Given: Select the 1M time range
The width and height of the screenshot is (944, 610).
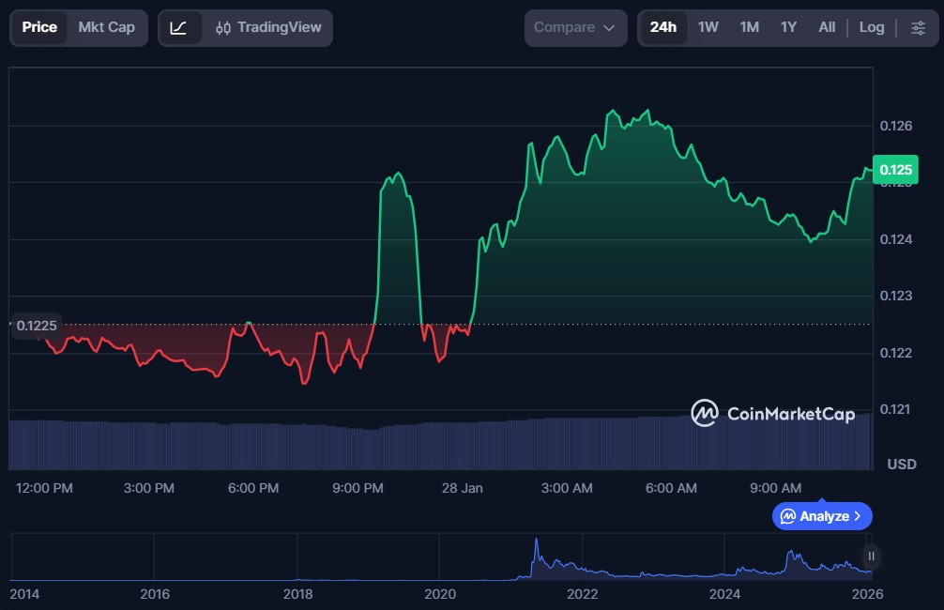Looking at the screenshot, I should click(749, 28).
